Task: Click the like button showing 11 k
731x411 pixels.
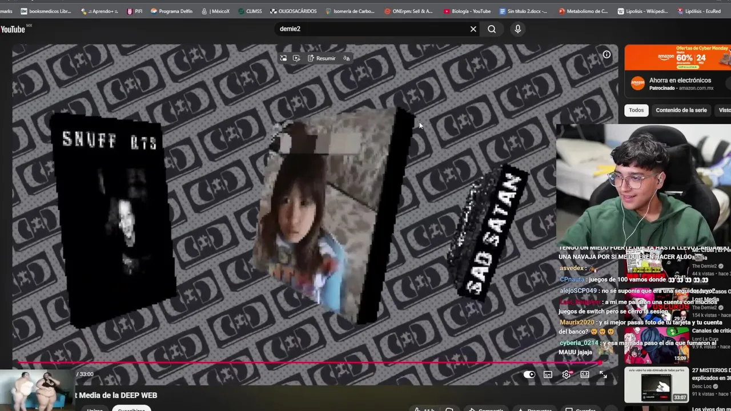Action: coord(424,409)
